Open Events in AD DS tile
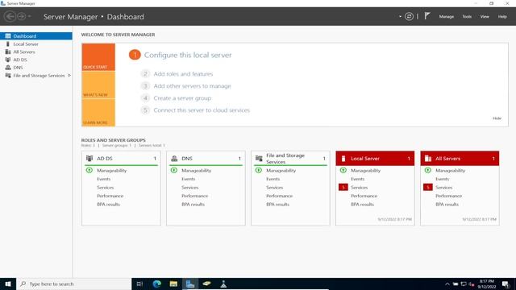 (x=103, y=179)
